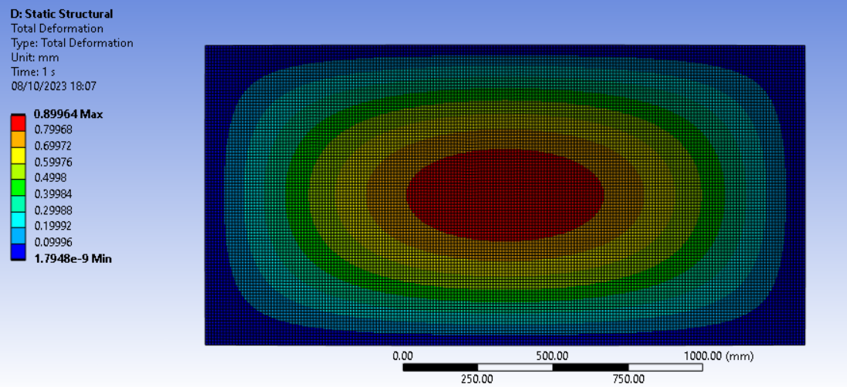Select the 1.7948e-9 Min legend value
The height and width of the screenshot is (387, 847).
click(x=73, y=259)
